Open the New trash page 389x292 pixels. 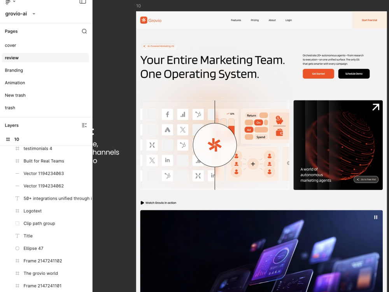46,95
